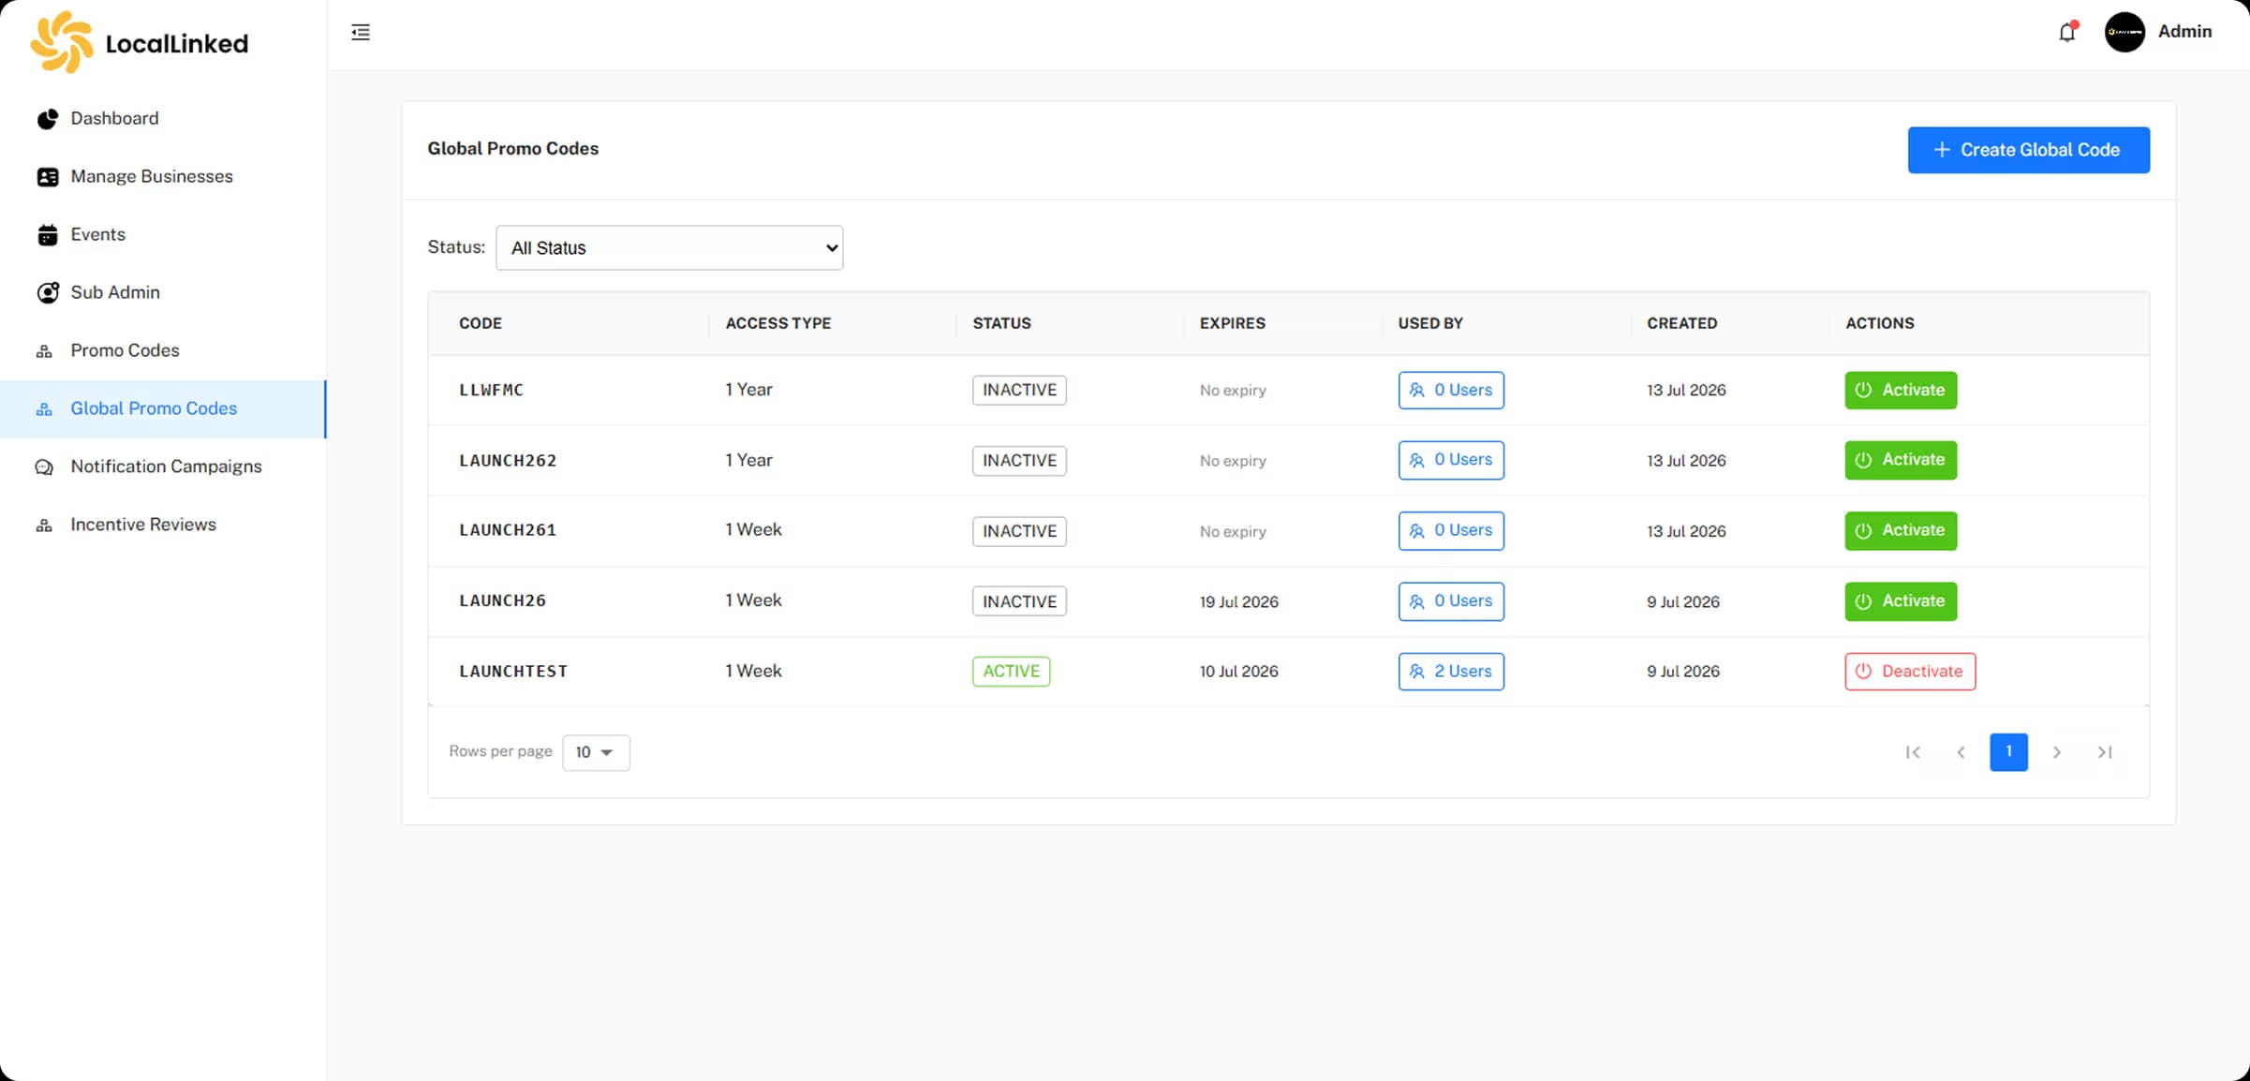Open the All Status filter dropdown
Viewport: 2250px width, 1081px height.
click(669, 247)
